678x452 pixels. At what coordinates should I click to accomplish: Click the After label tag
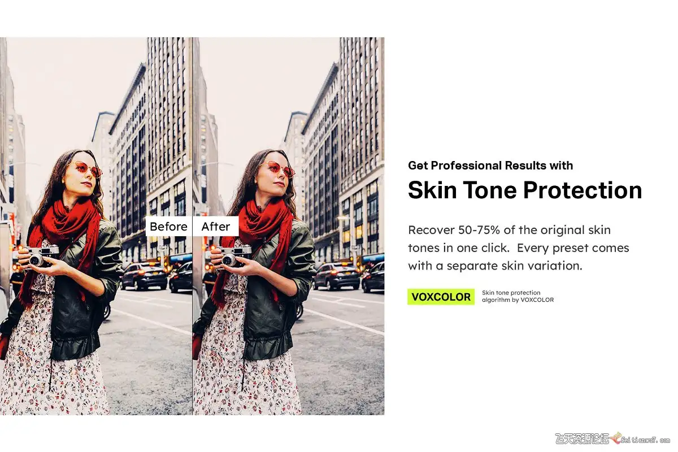[216, 227]
